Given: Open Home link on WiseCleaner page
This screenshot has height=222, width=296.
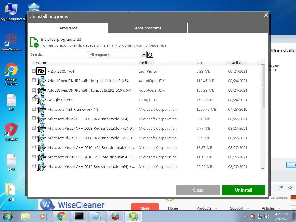Looking at the screenshot, I should pyautogui.click(x=173, y=208).
